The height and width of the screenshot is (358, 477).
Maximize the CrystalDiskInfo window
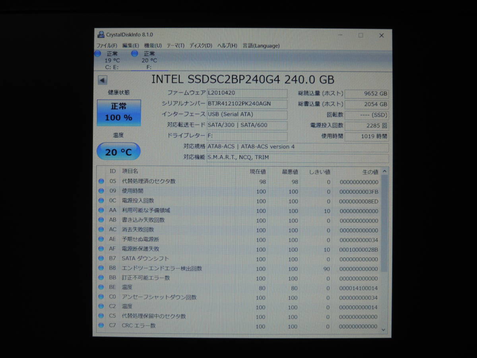coord(361,35)
